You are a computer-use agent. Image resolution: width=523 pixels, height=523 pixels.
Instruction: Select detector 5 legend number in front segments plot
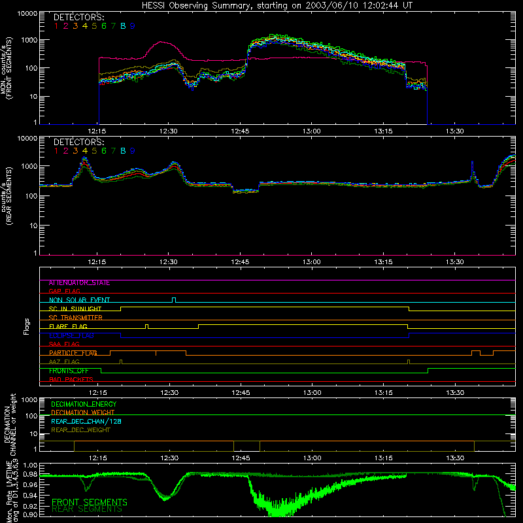(94, 26)
